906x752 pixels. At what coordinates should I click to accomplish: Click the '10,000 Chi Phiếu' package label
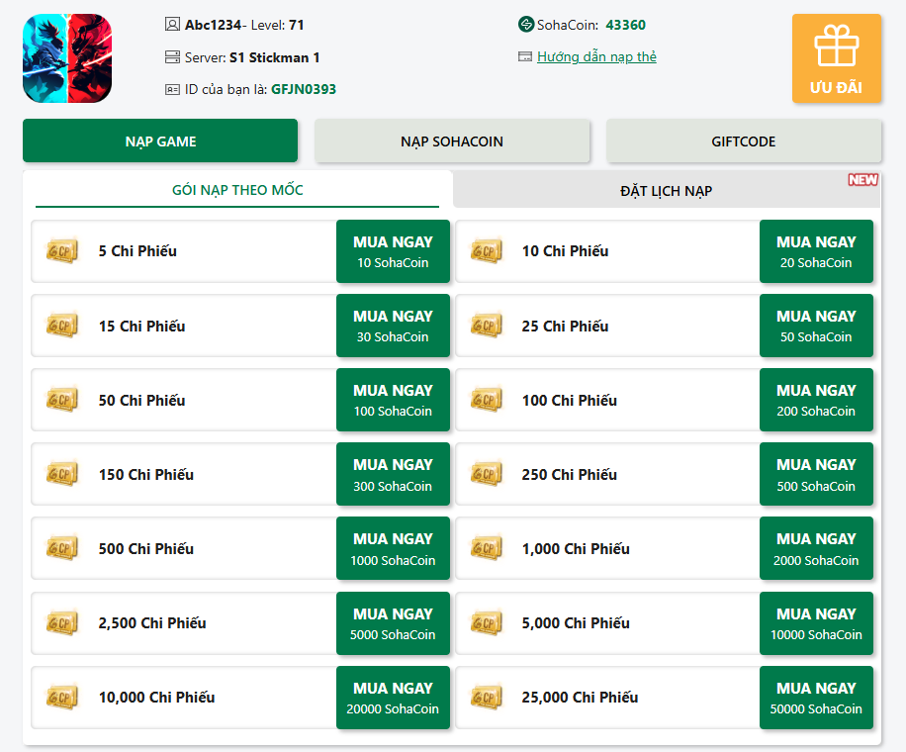(x=156, y=698)
